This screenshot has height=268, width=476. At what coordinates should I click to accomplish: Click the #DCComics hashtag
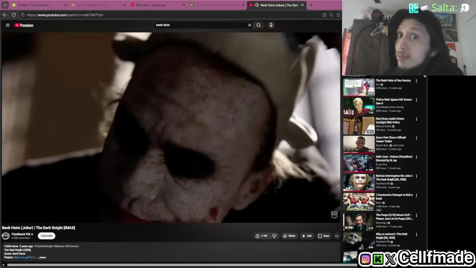72,246
